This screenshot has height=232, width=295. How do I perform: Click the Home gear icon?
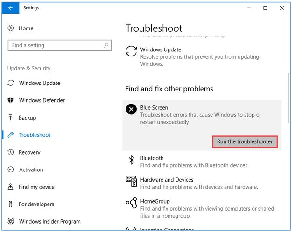(x=11, y=28)
